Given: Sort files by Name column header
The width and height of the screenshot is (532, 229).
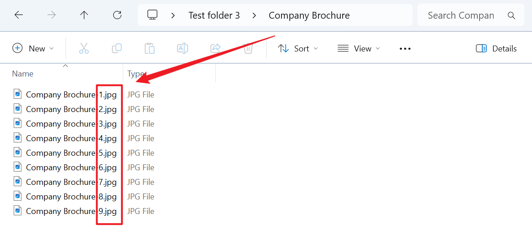Looking at the screenshot, I should click(23, 74).
